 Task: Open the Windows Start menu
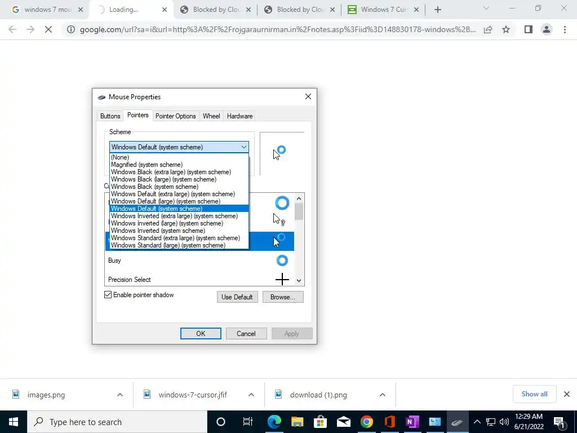(x=14, y=422)
